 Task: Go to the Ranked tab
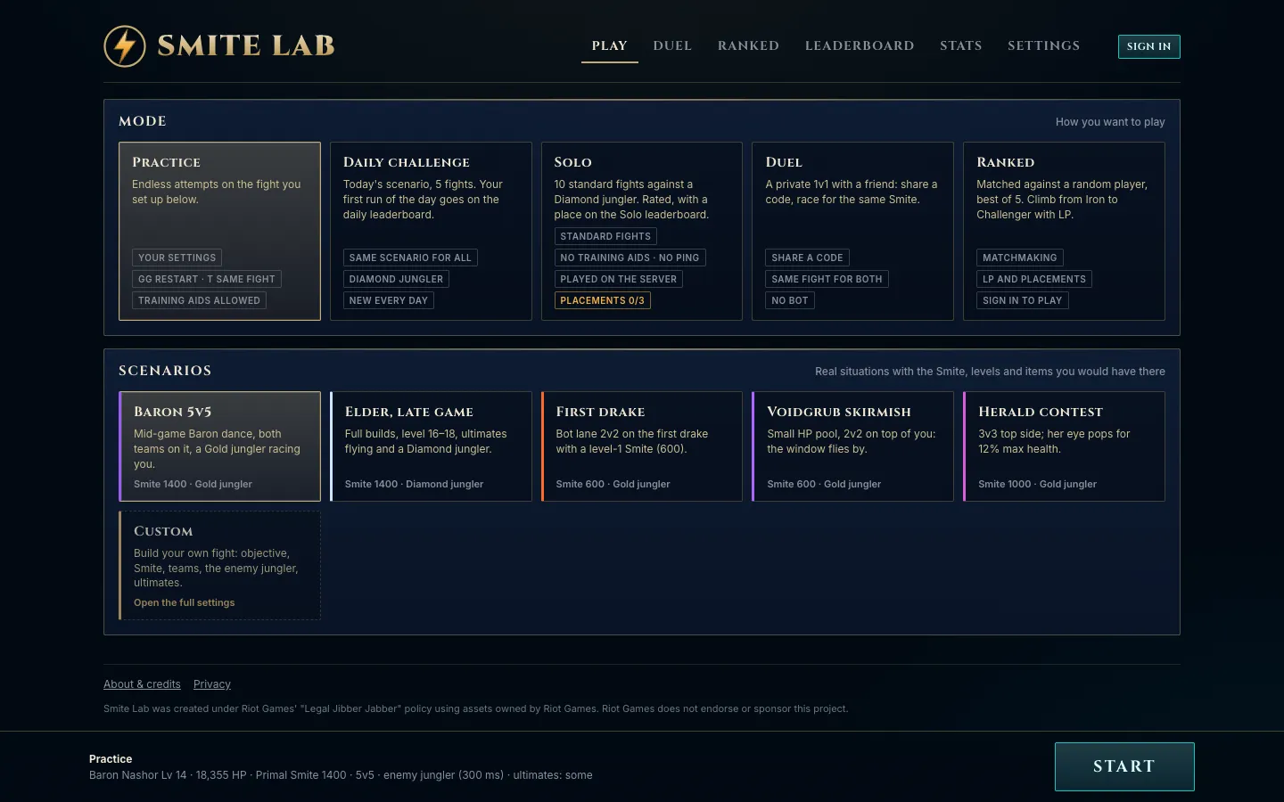tap(749, 45)
